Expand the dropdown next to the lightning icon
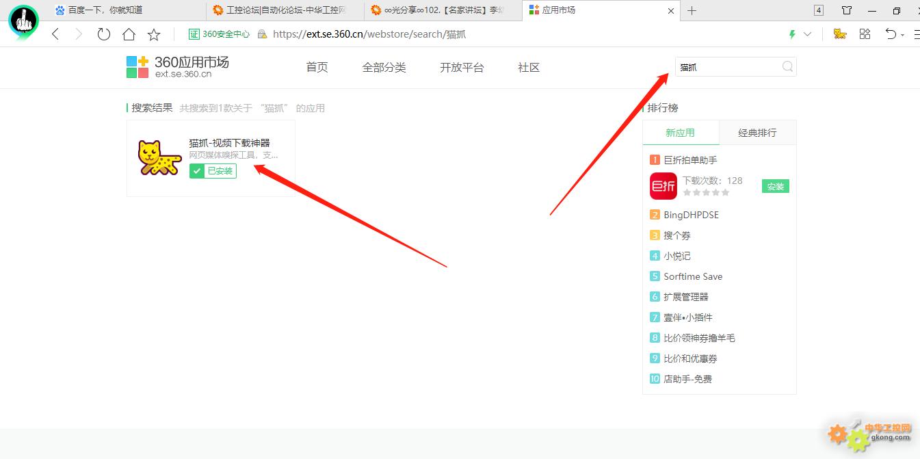920x459 pixels. 807,34
